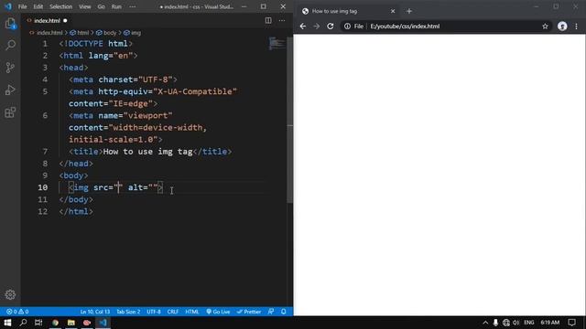Open the Chrome profile avatar

(562, 27)
